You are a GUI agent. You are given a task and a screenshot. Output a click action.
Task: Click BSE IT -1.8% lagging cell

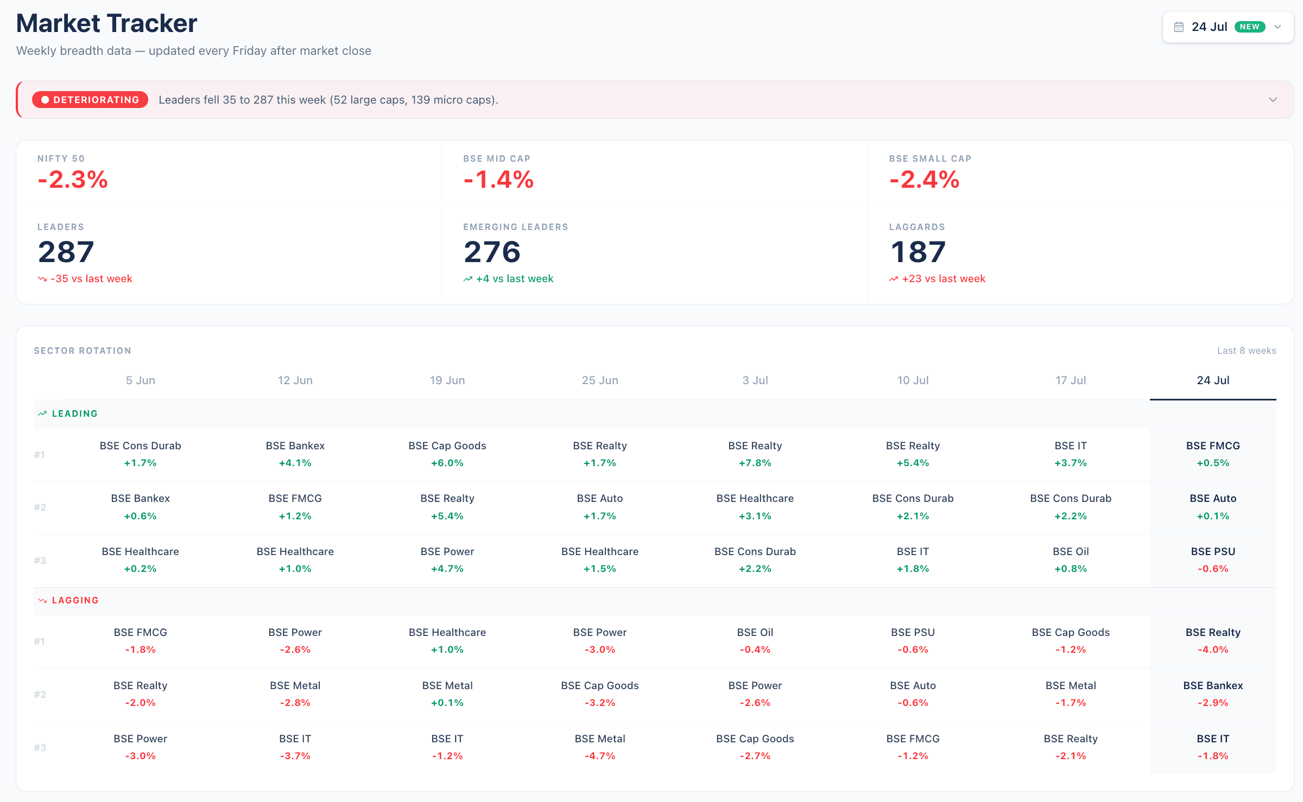(x=1213, y=747)
